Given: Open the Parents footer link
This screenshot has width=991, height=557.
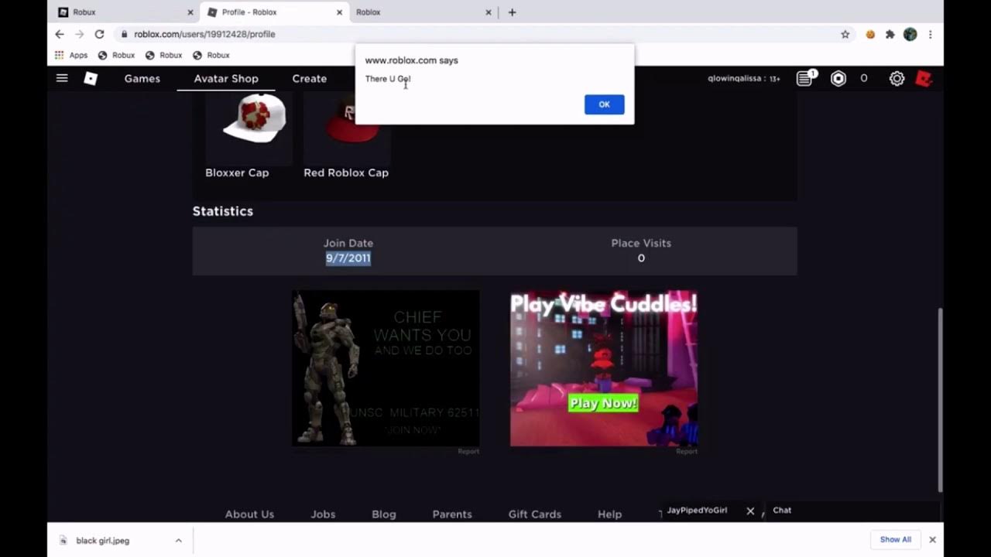Looking at the screenshot, I should (452, 514).
